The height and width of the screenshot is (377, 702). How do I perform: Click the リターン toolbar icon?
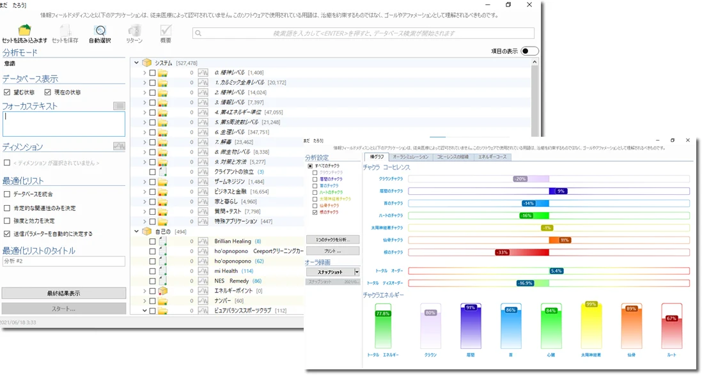coord(134,30)
